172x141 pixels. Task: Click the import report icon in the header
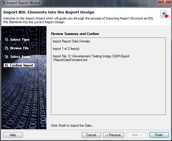[x=165, y=14]
